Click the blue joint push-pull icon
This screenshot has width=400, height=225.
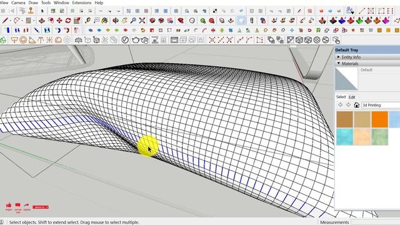point(342,21)
